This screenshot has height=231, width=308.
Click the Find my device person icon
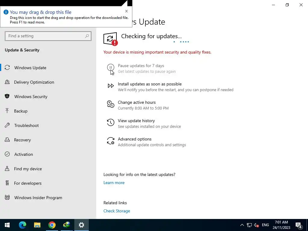pyautogui.click(x=7, y=168)
